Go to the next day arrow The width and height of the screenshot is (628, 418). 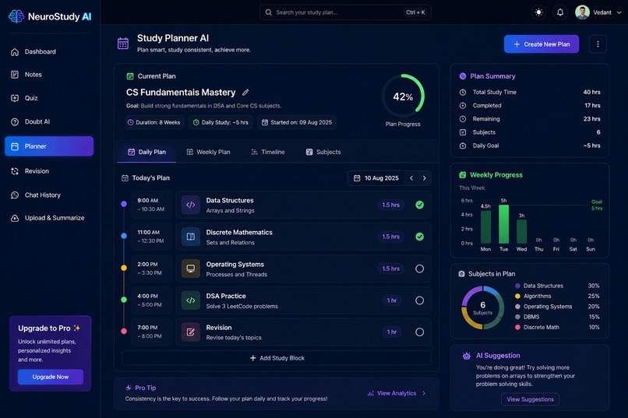pos(424,178)
